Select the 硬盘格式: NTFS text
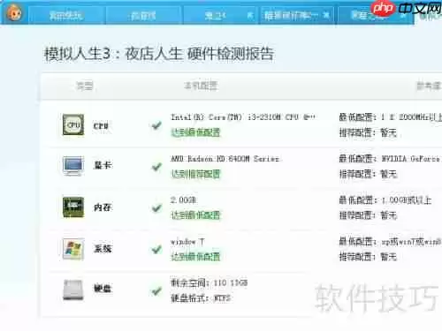Viewport: 442px width, 331px height. [x=201, y=298]
